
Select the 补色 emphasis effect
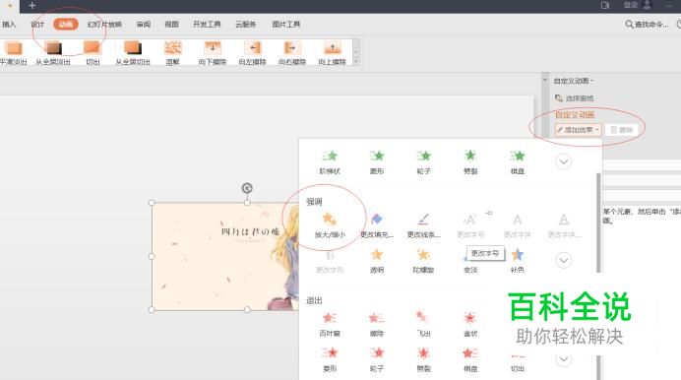pos(518,261)
